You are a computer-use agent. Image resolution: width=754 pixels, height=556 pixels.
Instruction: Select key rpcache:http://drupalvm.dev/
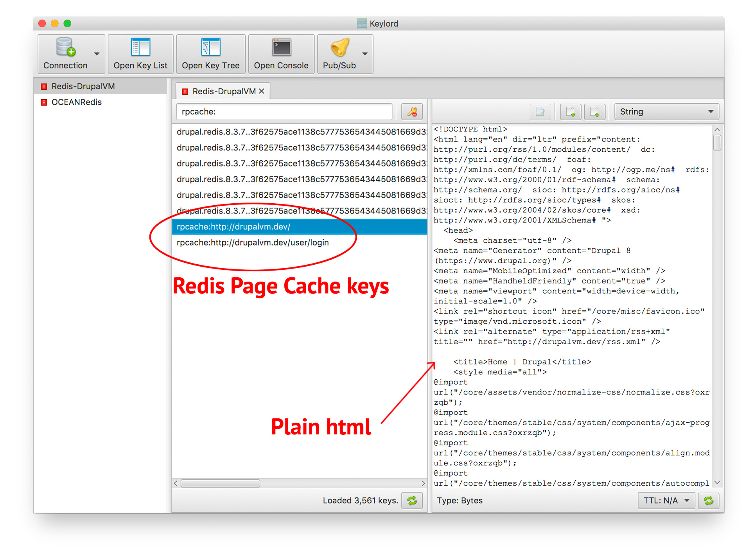pyautogui.click(x=300, y=227)
